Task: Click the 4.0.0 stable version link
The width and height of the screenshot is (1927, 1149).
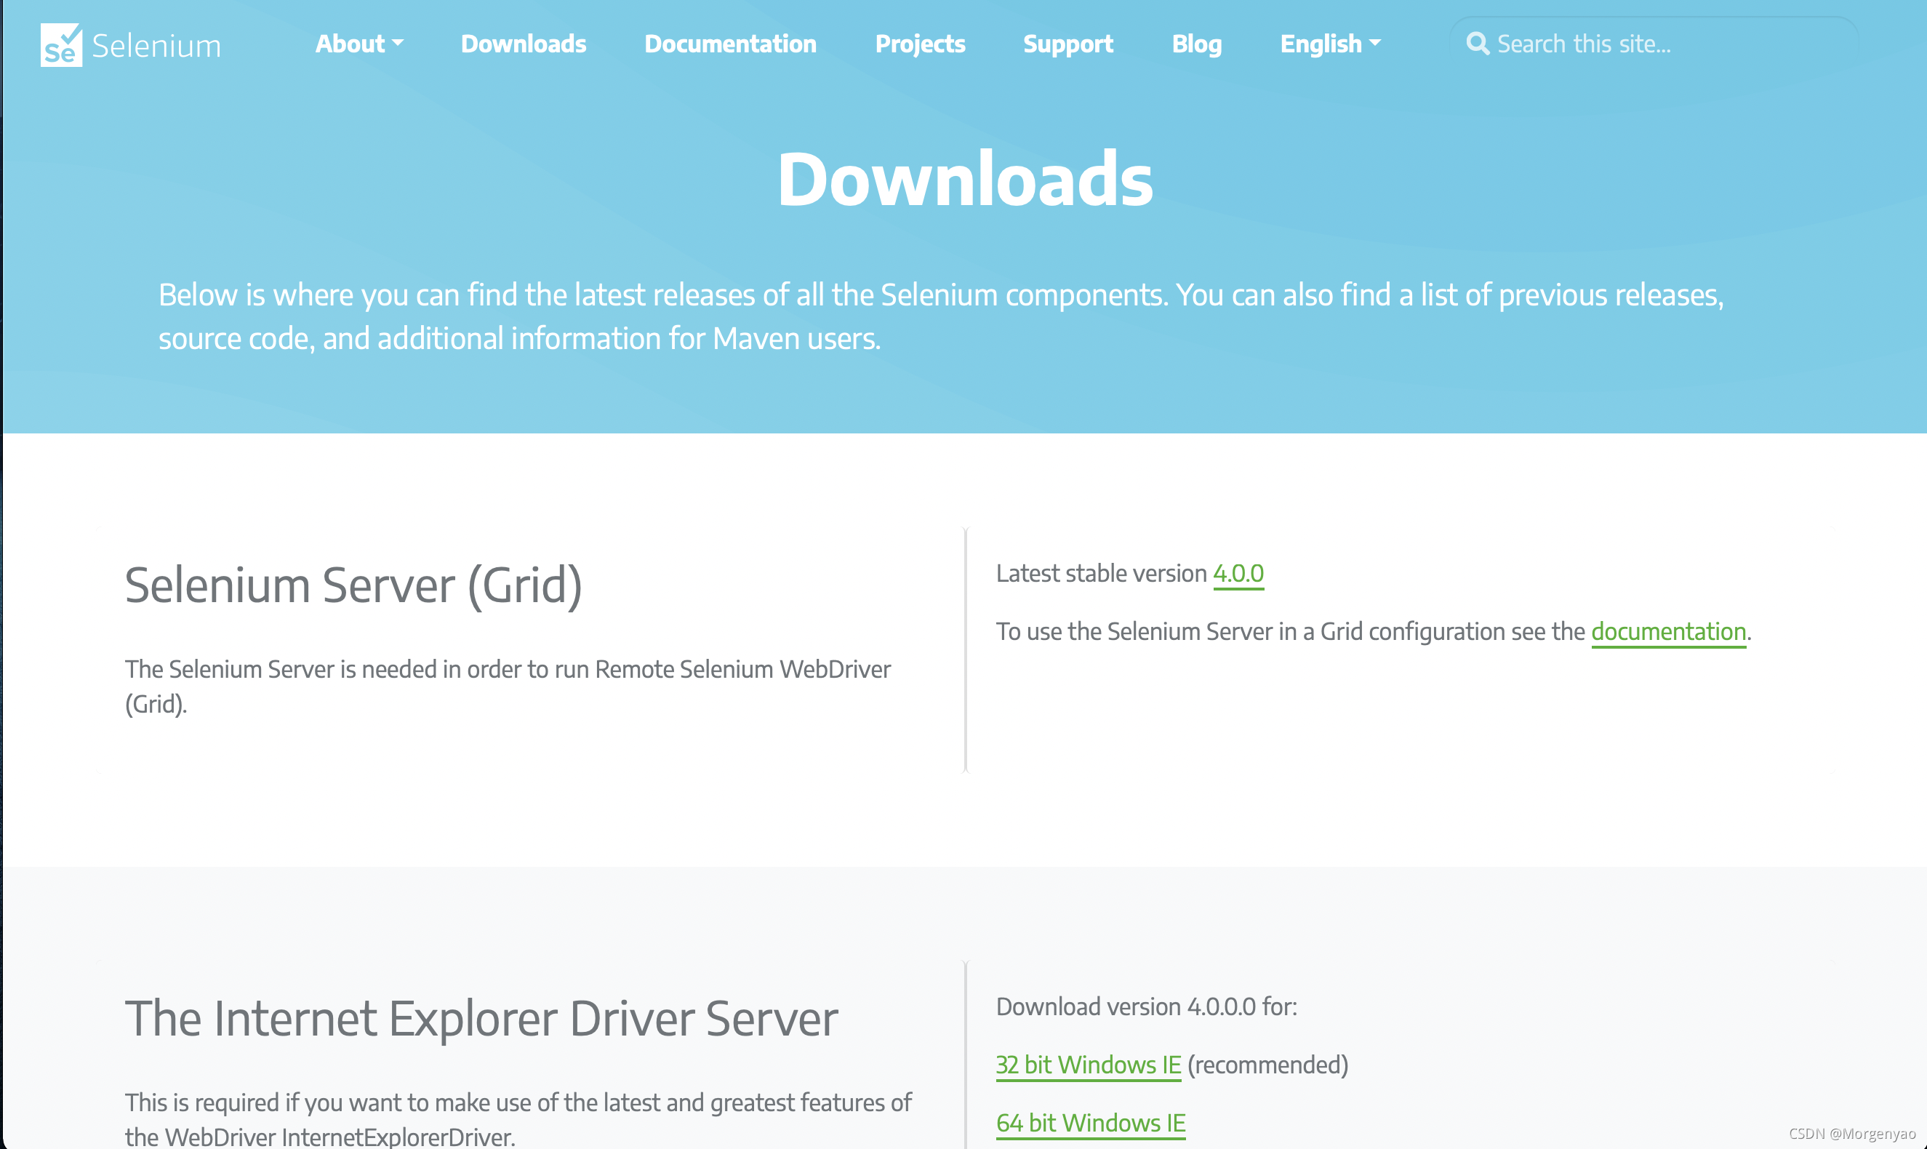Action: [x=1238, y=574]
